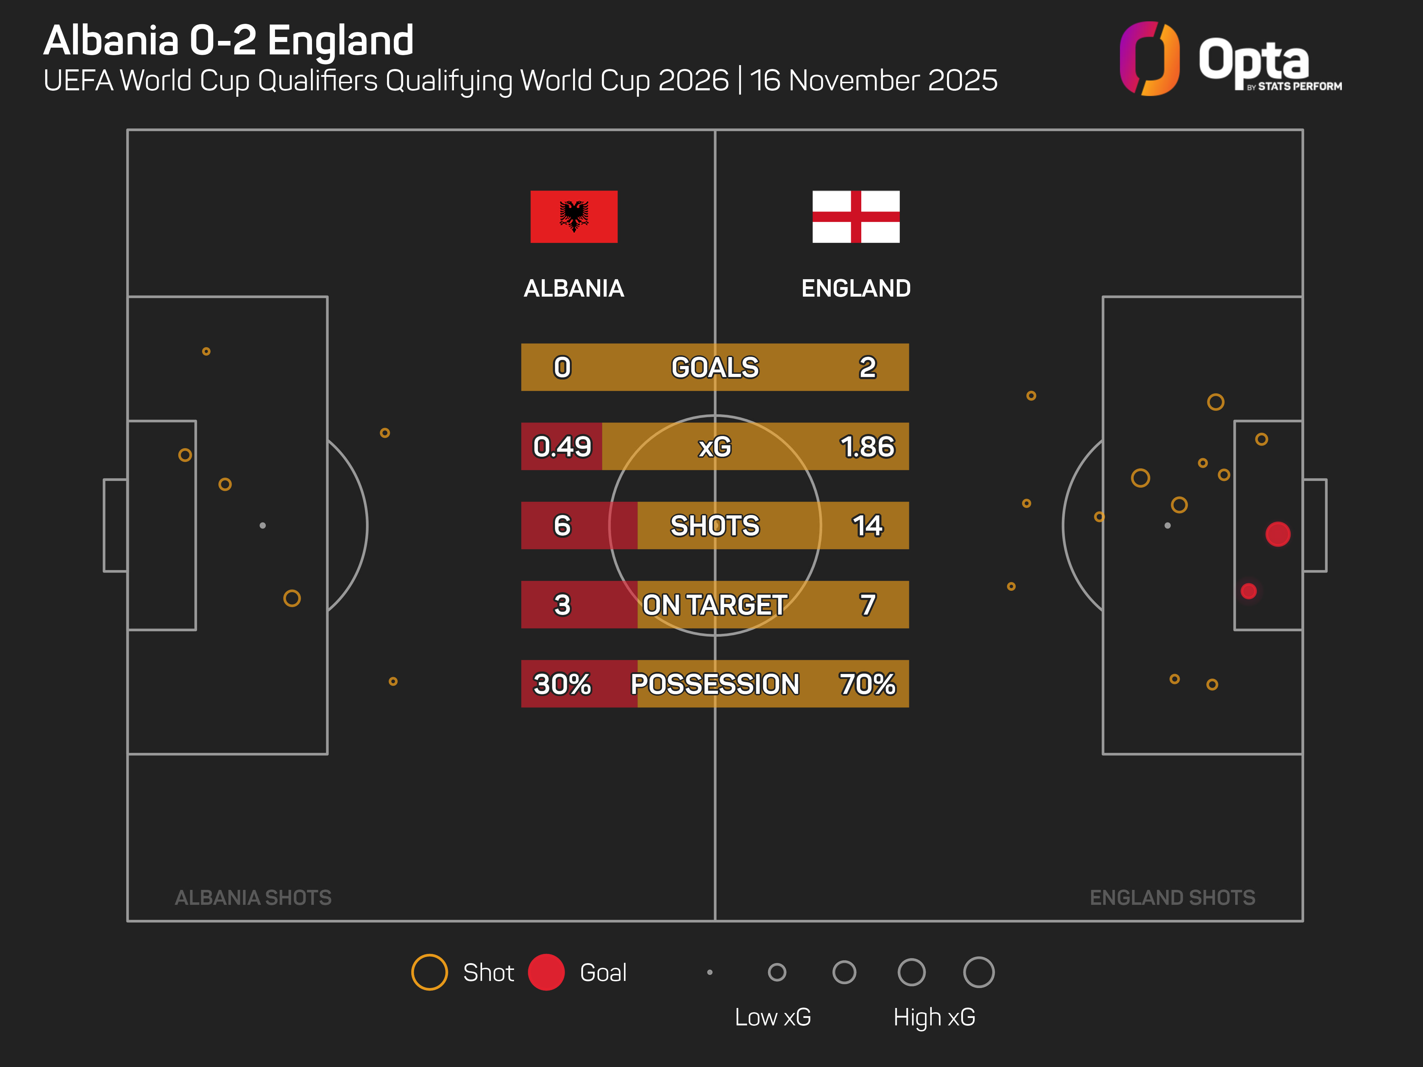The height and width of the screenshot is (1067, 1423).
Task: Click the Albania flag
Action: (x=573, y=217)
